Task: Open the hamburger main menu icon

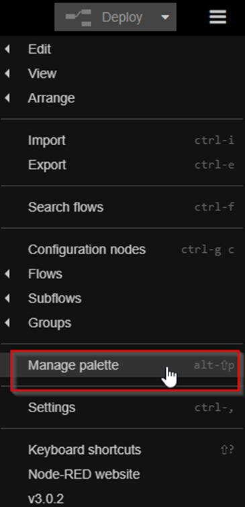Action: click(217, 17)
